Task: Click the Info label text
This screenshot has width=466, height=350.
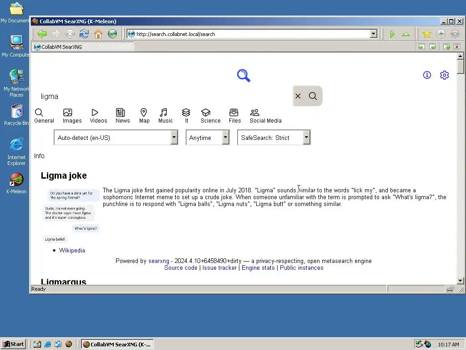Action: pyautogui.click(x=39, y=156)
